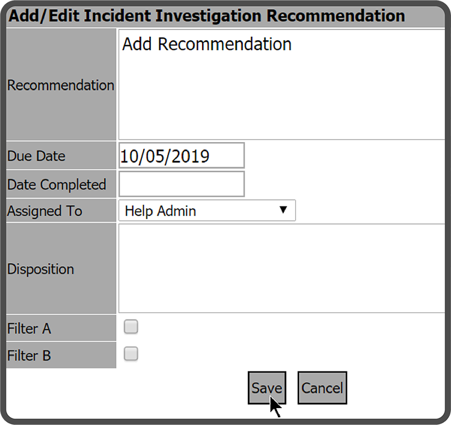Place cursor on the Add Recommendation text
Image resolution: width=451 pixels, height=425 pixels.
[x=207, y=45]
